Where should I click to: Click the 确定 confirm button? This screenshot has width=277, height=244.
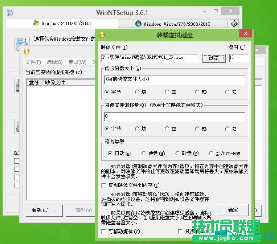[x=233, y=210]
